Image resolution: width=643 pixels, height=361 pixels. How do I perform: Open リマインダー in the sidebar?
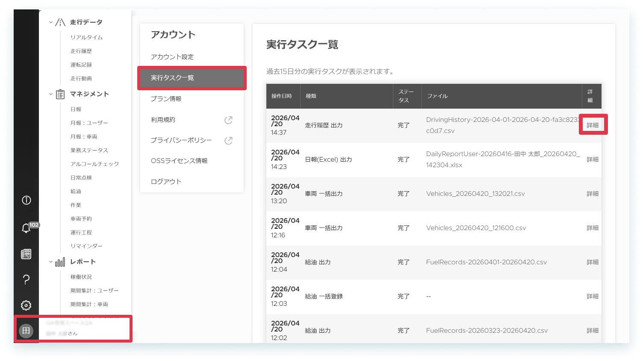pyautogui.click(x=86, y=246)
